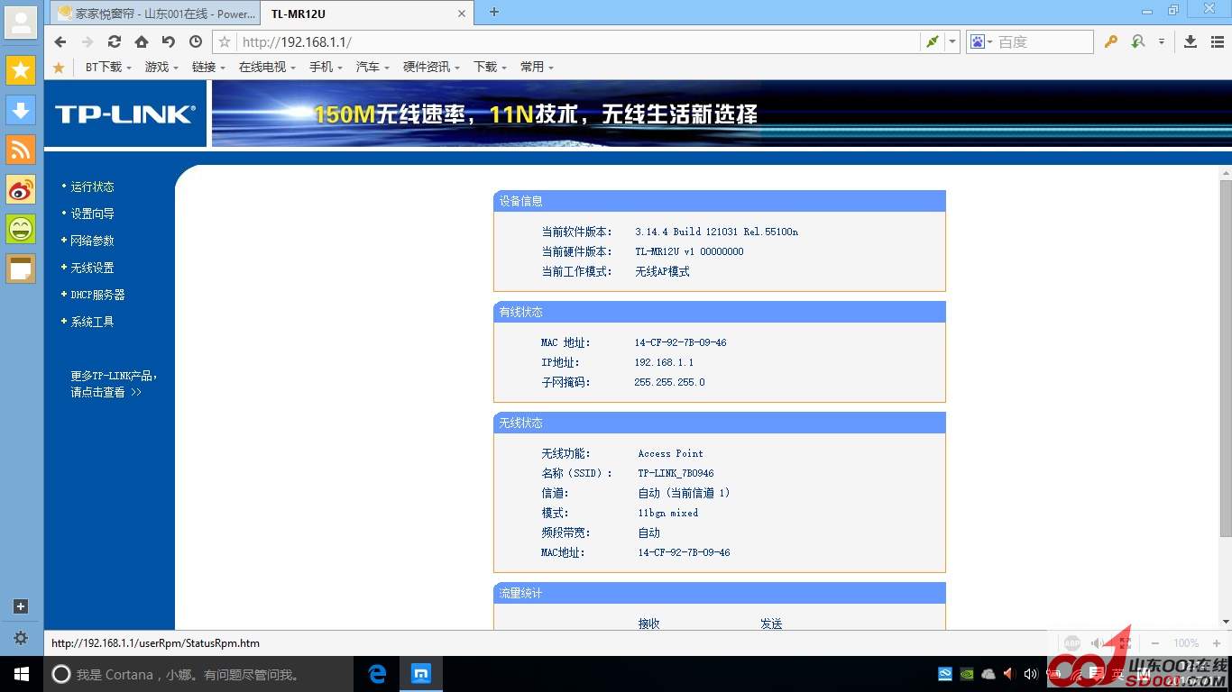This screenshot has height=692, width=1232.
Task: Click the user avatar in sidebar
Action: (x=21, y=22)
